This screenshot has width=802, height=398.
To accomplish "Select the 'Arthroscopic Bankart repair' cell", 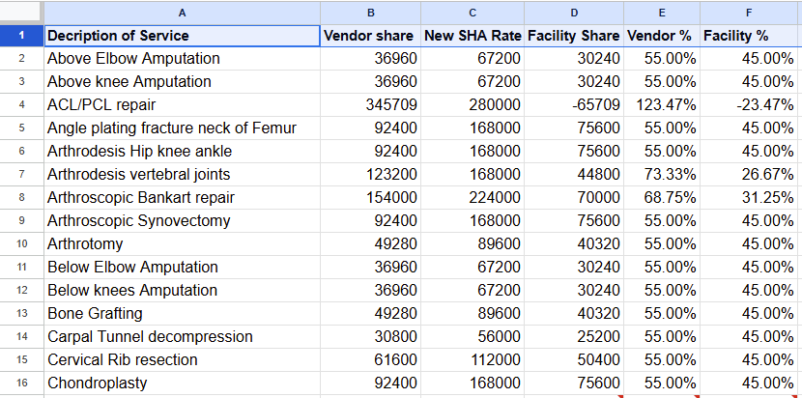I will point(182,197).
